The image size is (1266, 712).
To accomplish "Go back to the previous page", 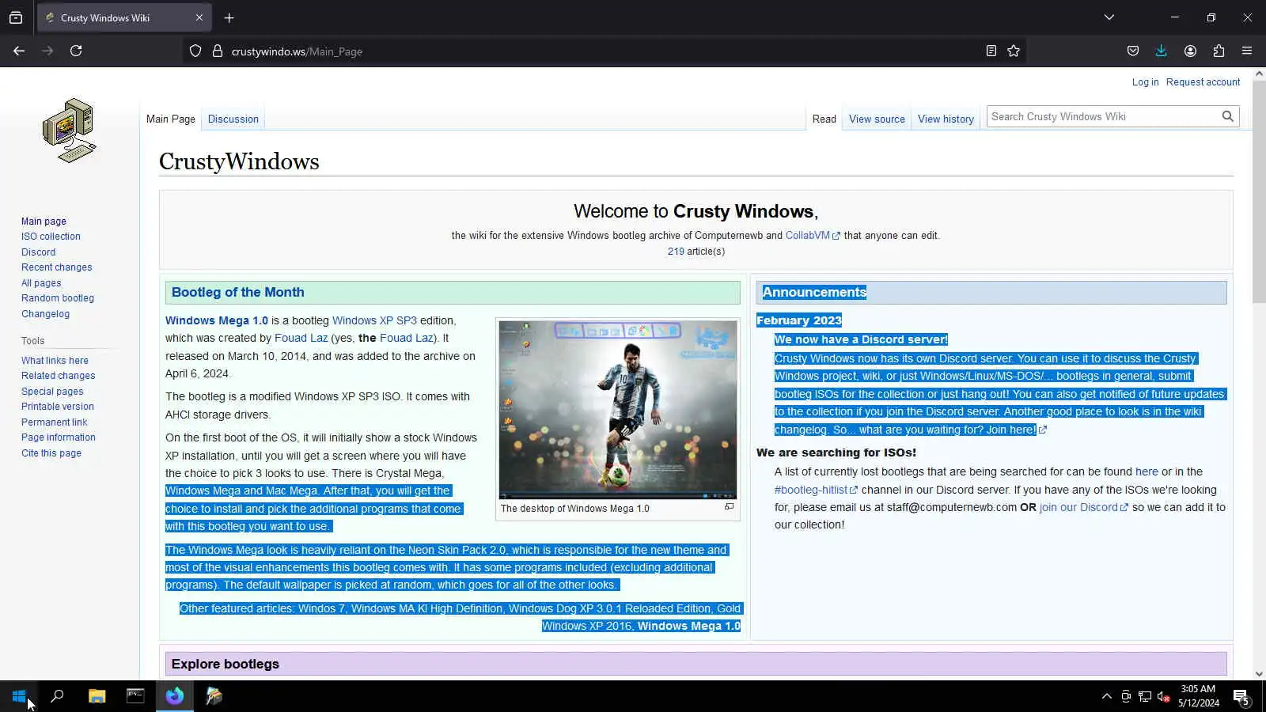I will (x=19, y=51).
